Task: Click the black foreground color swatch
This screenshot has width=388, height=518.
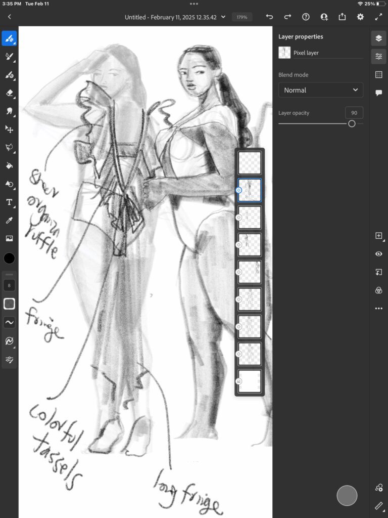Action: tap(9, 258)
